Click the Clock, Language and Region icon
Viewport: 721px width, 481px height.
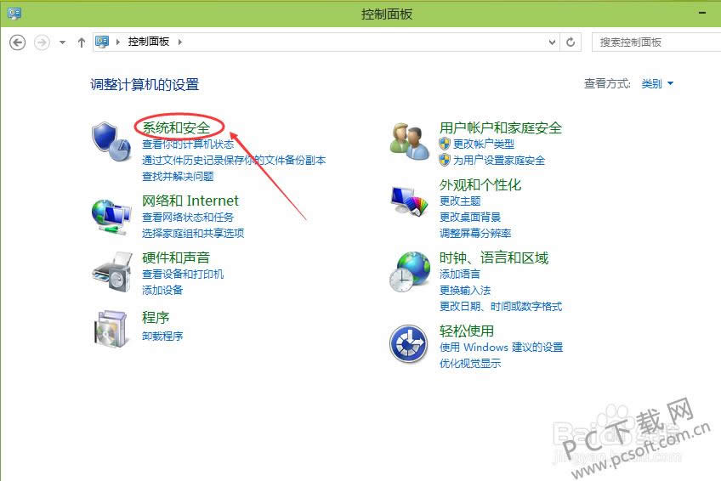409,272
